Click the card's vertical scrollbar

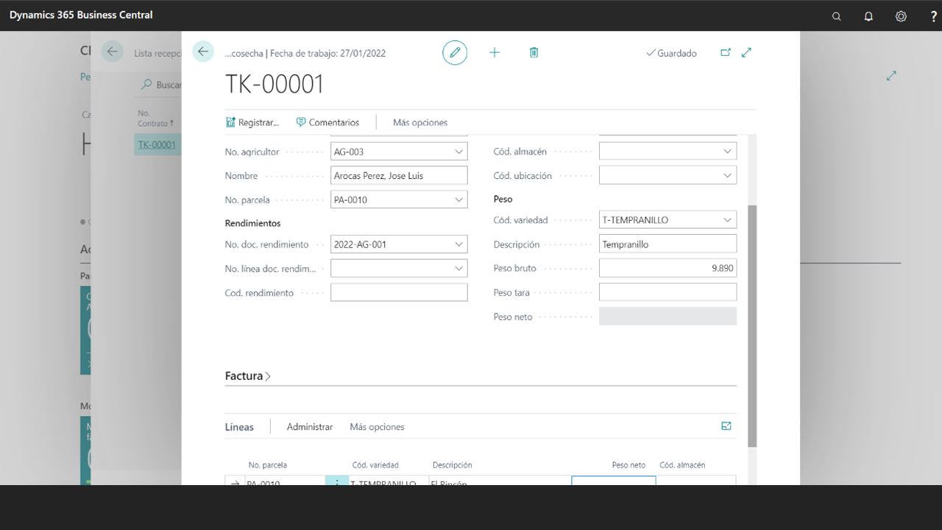click(752, 326)
